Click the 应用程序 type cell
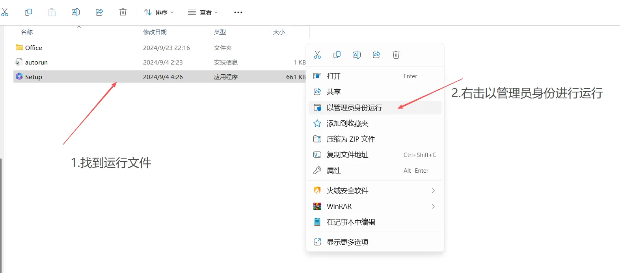Screen dimensions: 620x273 point(226,77)
